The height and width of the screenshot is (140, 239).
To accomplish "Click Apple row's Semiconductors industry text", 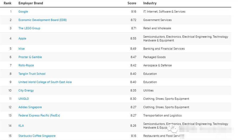I will pos(186,39).
